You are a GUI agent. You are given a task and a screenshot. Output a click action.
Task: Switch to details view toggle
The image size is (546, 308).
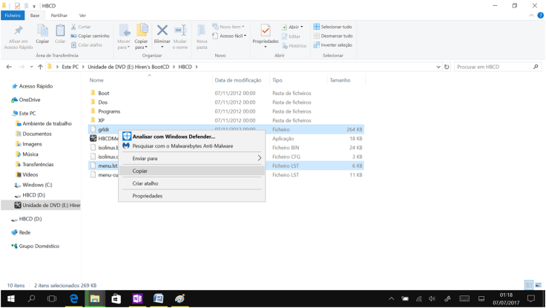pyautogui.click(x=529, y=285)
